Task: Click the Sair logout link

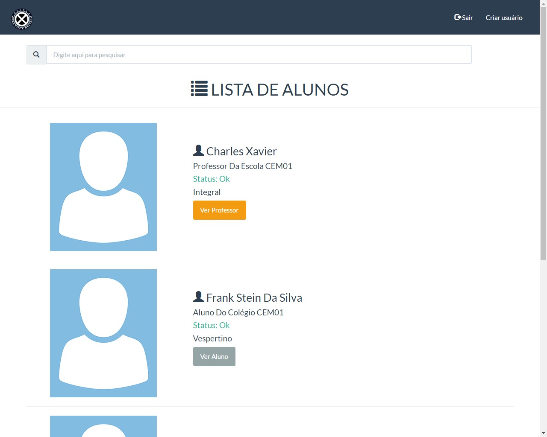Action: pos(463,17)
